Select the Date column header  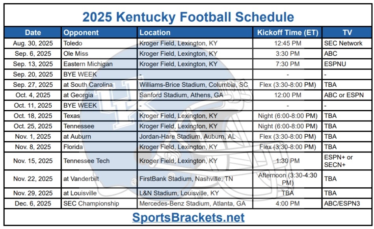click(33, 33)
